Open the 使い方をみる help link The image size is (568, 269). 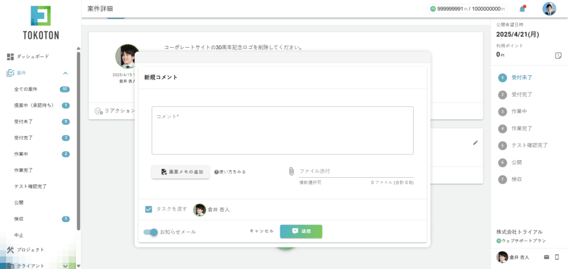(x=230, y=172)
